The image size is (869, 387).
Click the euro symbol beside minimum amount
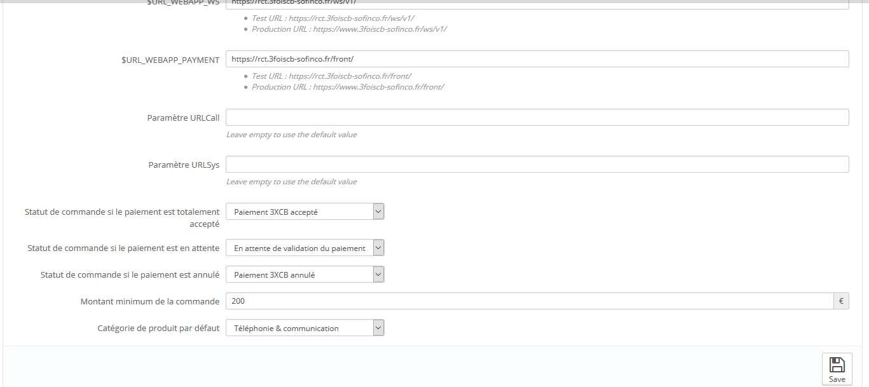841,301
